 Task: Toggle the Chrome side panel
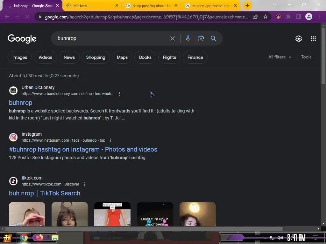pos(299,17)
